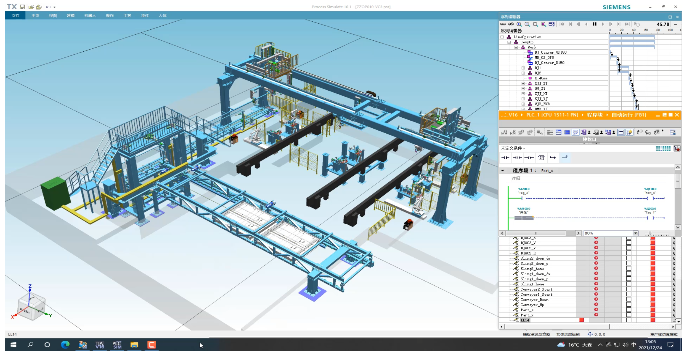
Task: Expand the DJ1 operation node
Action: point(523,68)
